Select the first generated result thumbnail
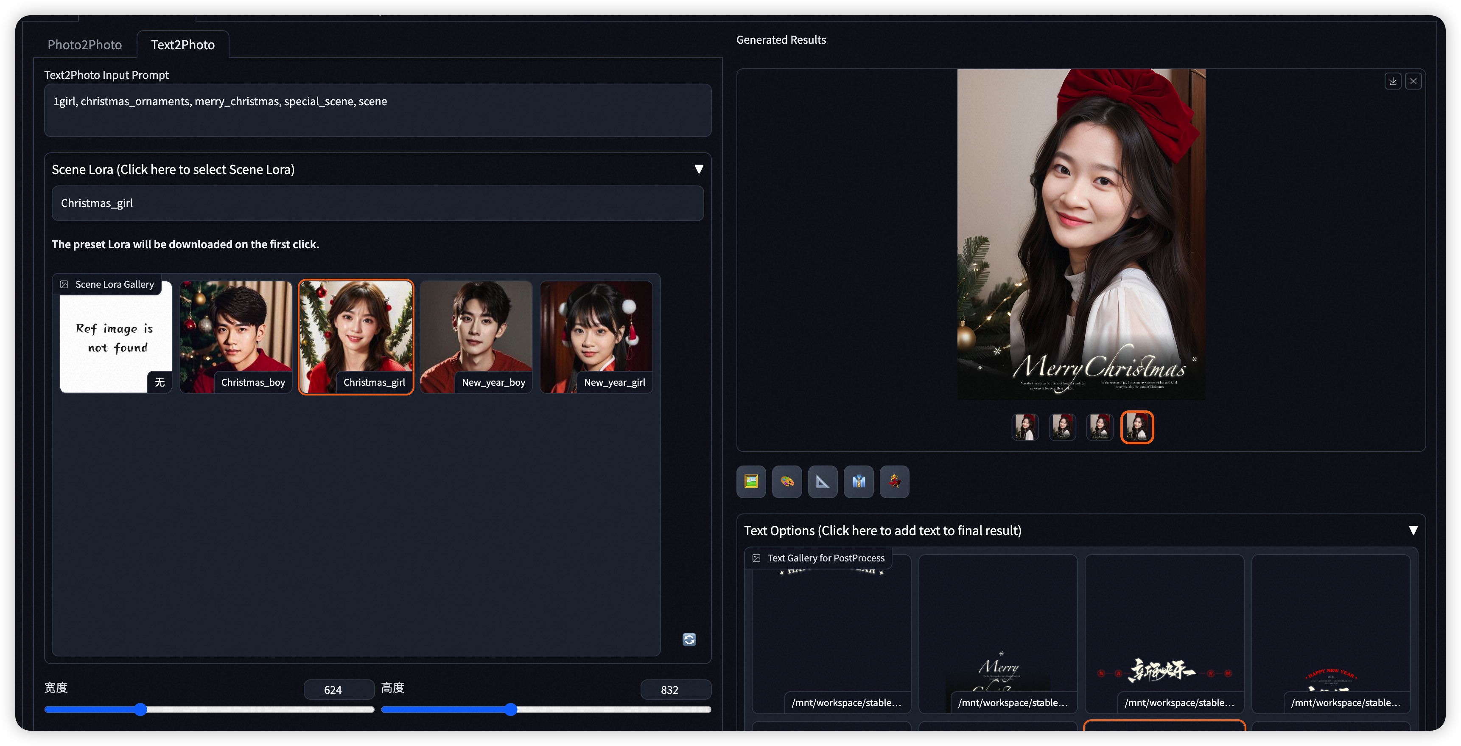This screenshot has width=1461, height=746. pyautogui.click(x=1025, y=426)
